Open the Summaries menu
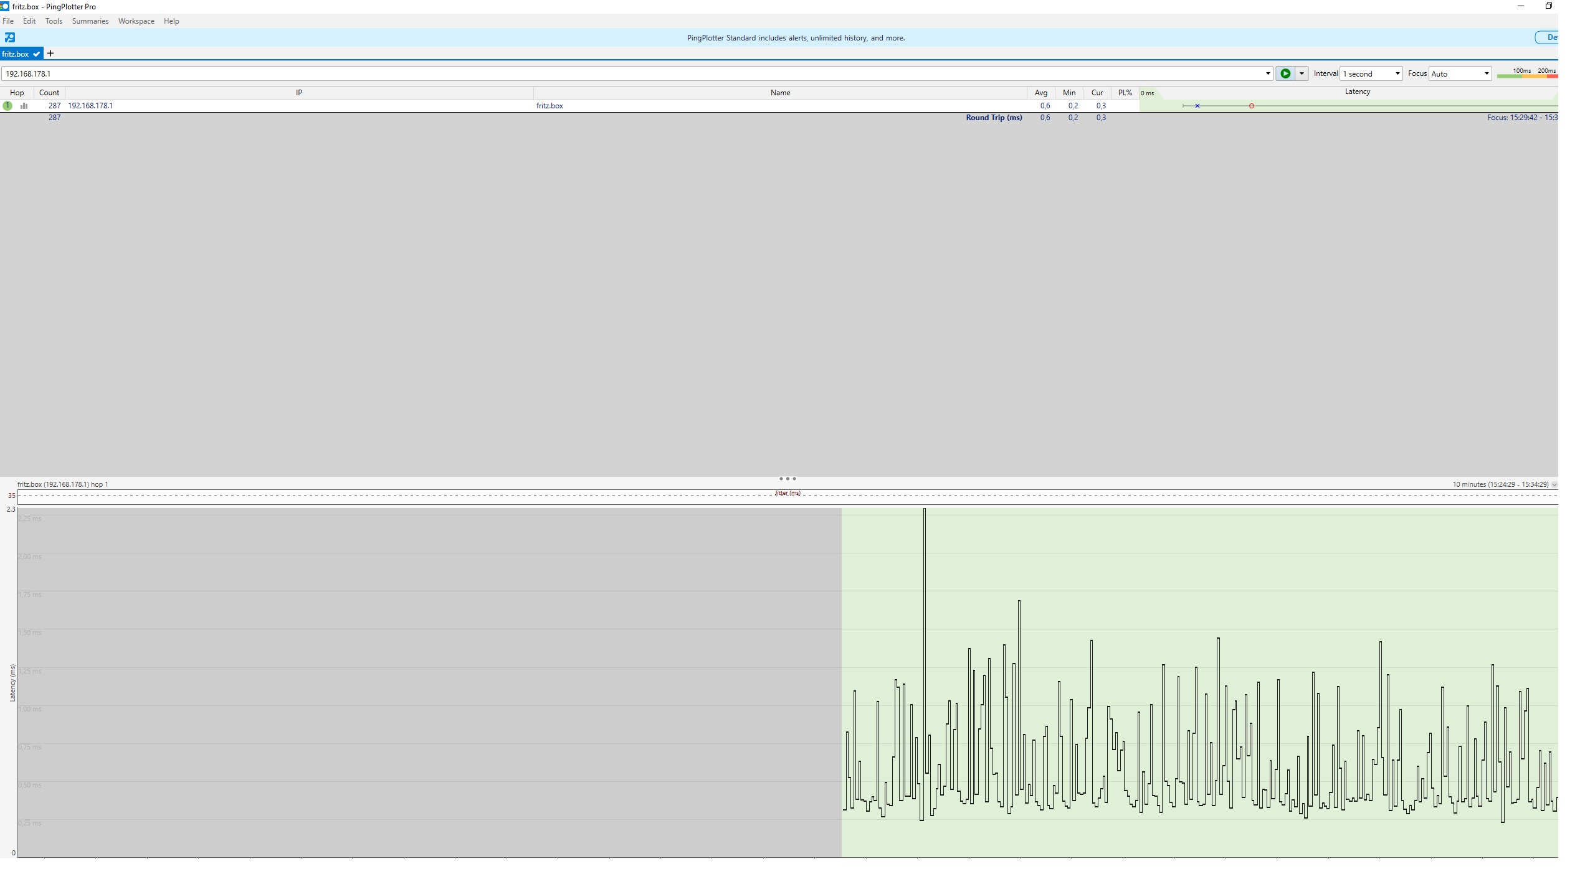Image resolution: width=1585 pixels, height=869 pixels. coord(90,21)
